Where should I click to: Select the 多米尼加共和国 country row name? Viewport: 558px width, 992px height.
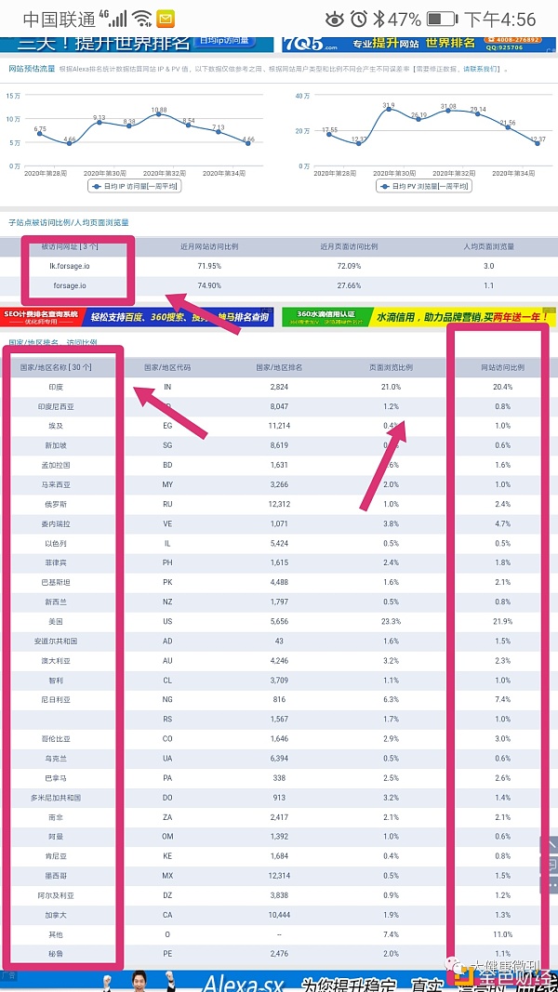(55, 798)
